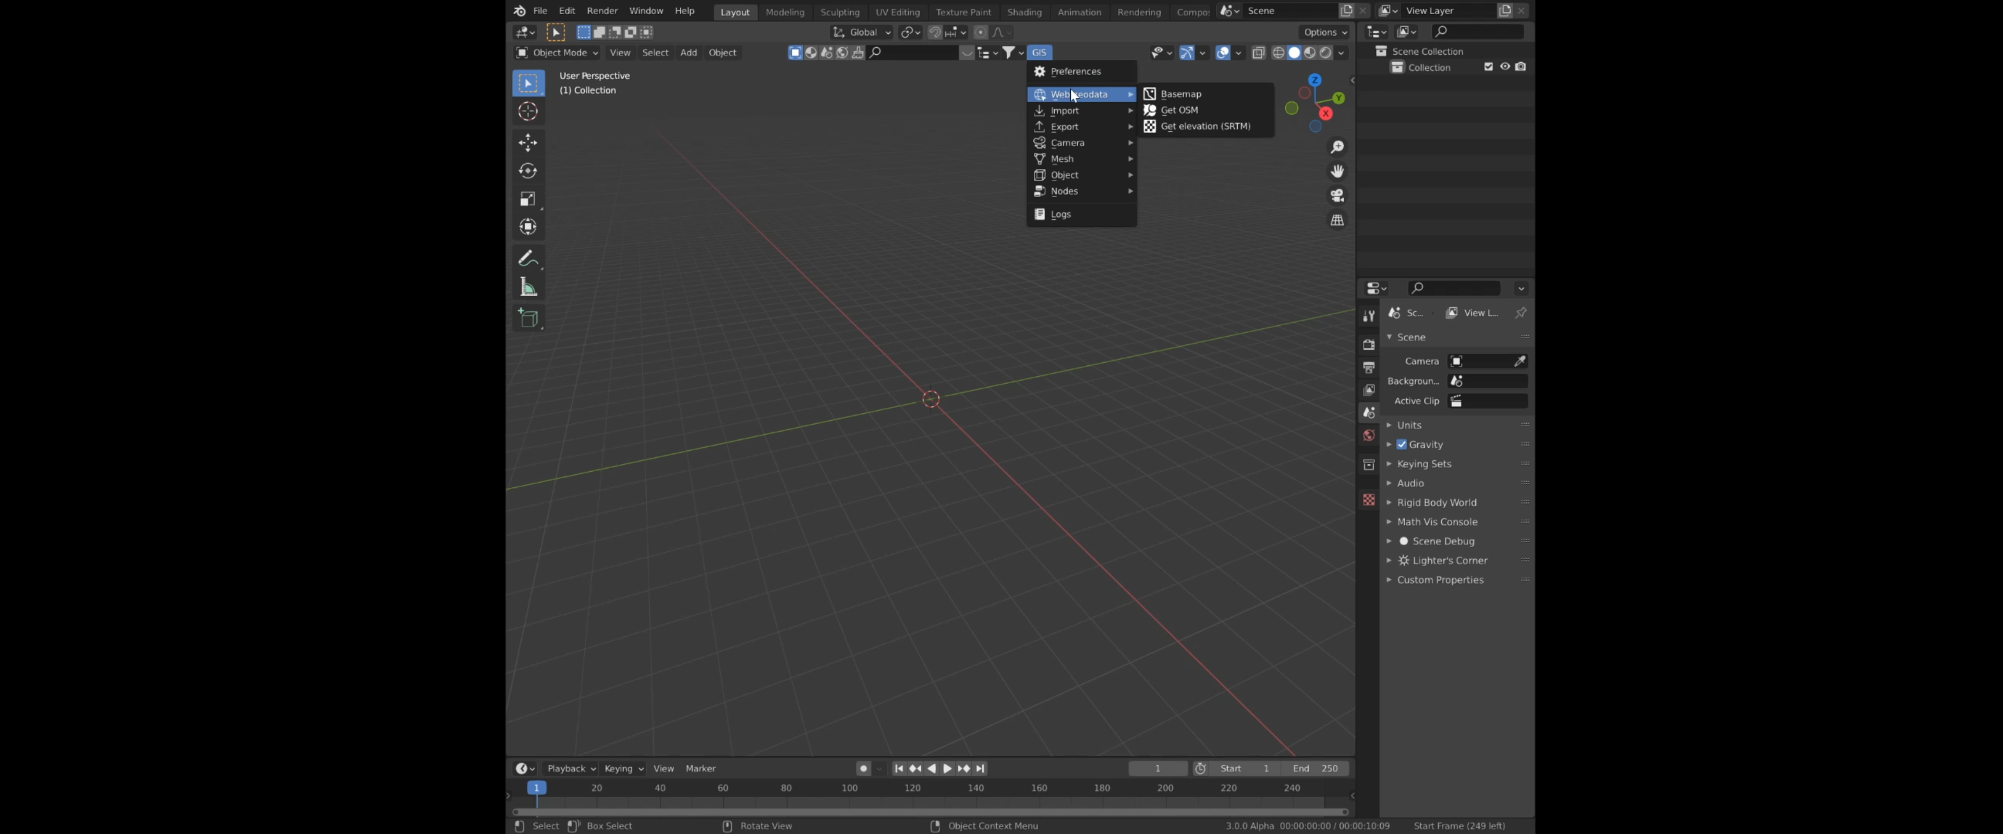
Task: Expand the Units panel
Action: pos(1409,425)
